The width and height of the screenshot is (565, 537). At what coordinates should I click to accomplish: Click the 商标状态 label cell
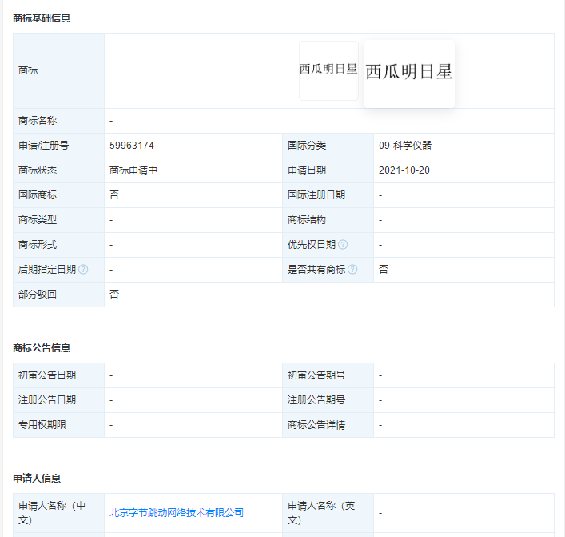click(58, 170)
